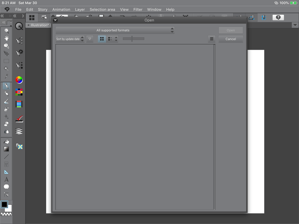Open the Sort by update date dropdown
The height and width of the screenshot is (224, 299).
[69, 39]
